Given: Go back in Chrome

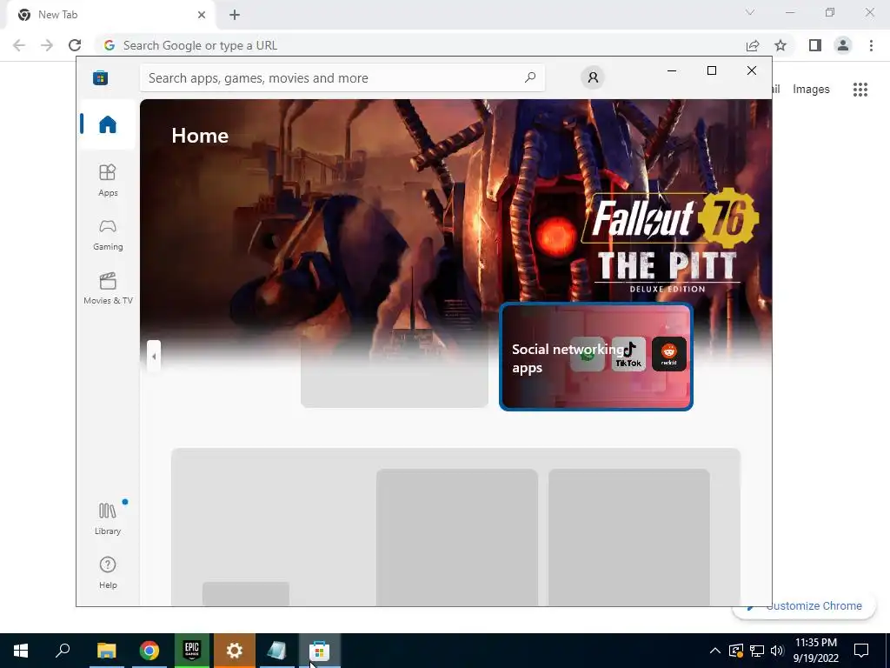Looking at the screenshot, I should (x=19, y=45).
